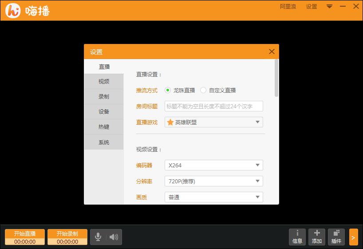Open the 插件 plugins icon

336,237
